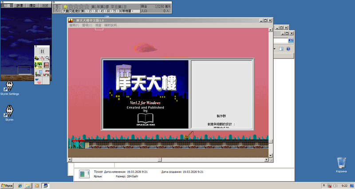Click the viewport rectangle in the map window
The image size is (355, 189).
tap(24, 70)
